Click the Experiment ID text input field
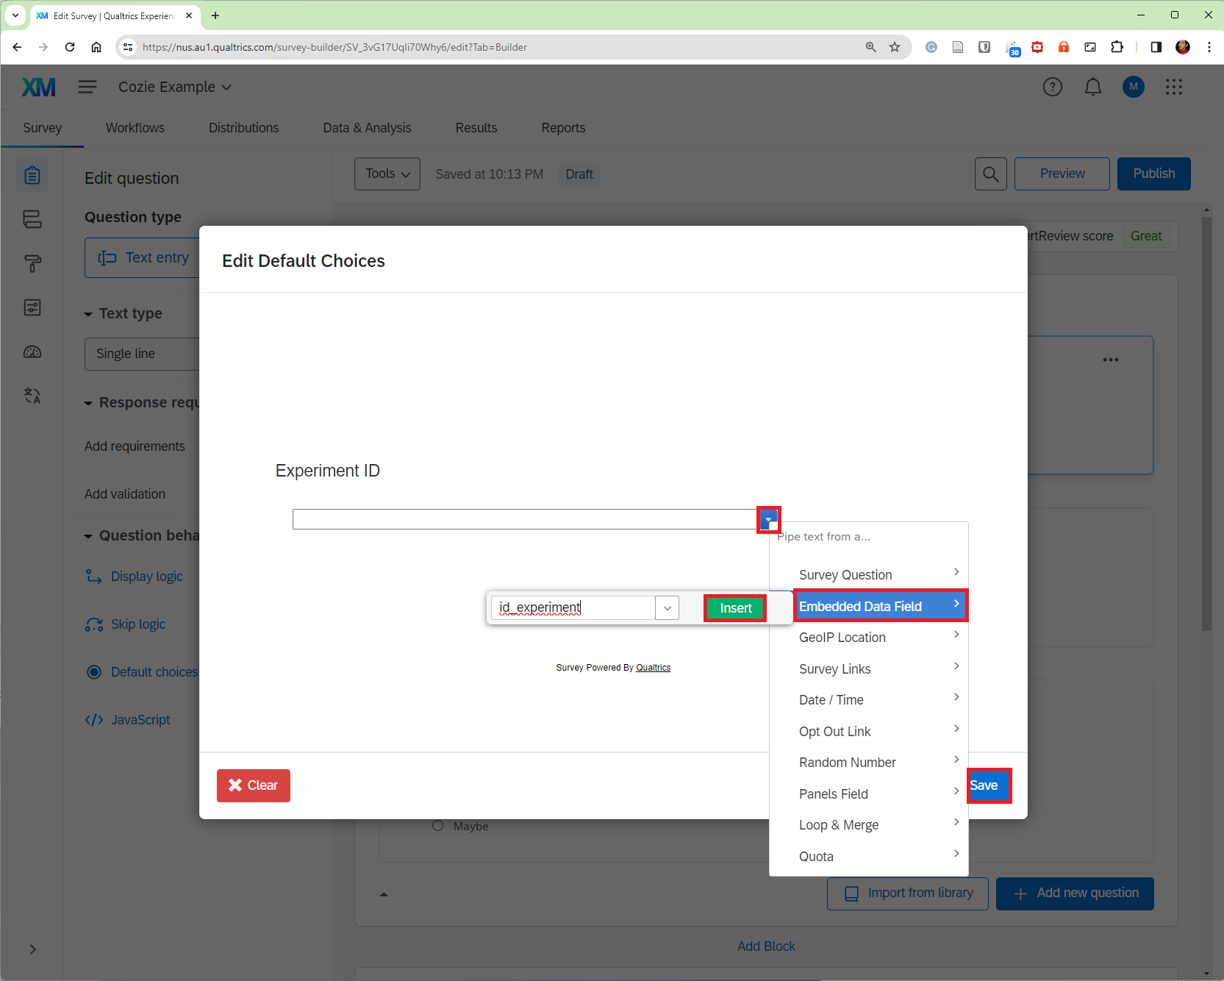Screen dimensions: 1224x981 [524, 519]
